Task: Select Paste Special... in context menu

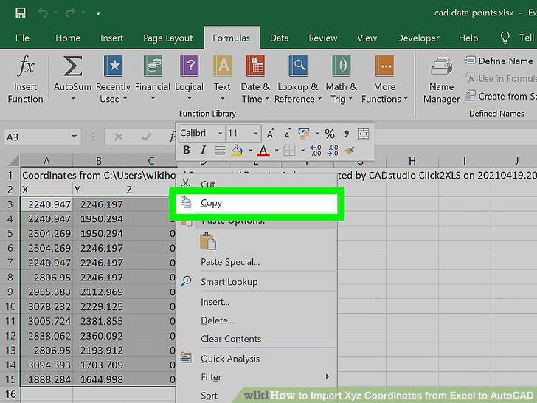Action: click(230, 262)
